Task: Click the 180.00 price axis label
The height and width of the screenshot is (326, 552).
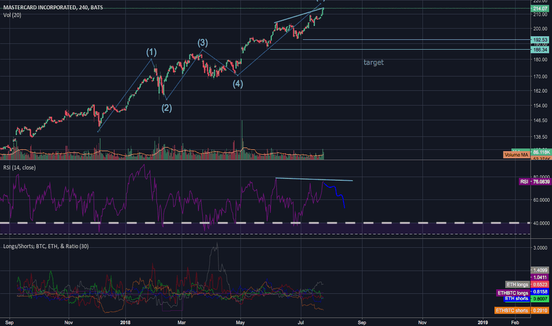Action: coord(540,59)
